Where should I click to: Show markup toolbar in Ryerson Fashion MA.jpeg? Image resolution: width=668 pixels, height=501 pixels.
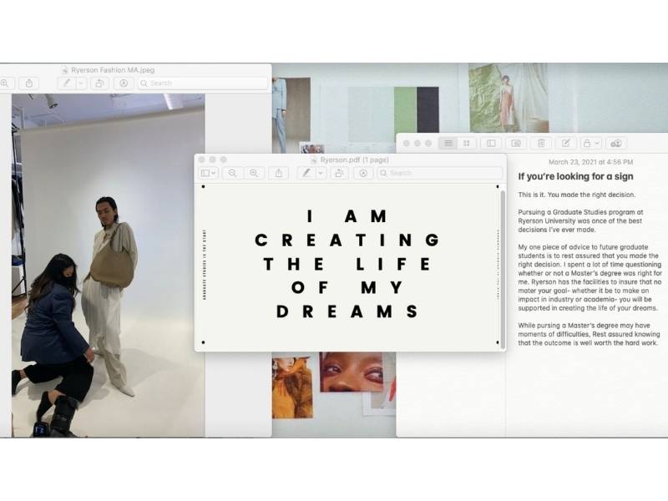124,83
